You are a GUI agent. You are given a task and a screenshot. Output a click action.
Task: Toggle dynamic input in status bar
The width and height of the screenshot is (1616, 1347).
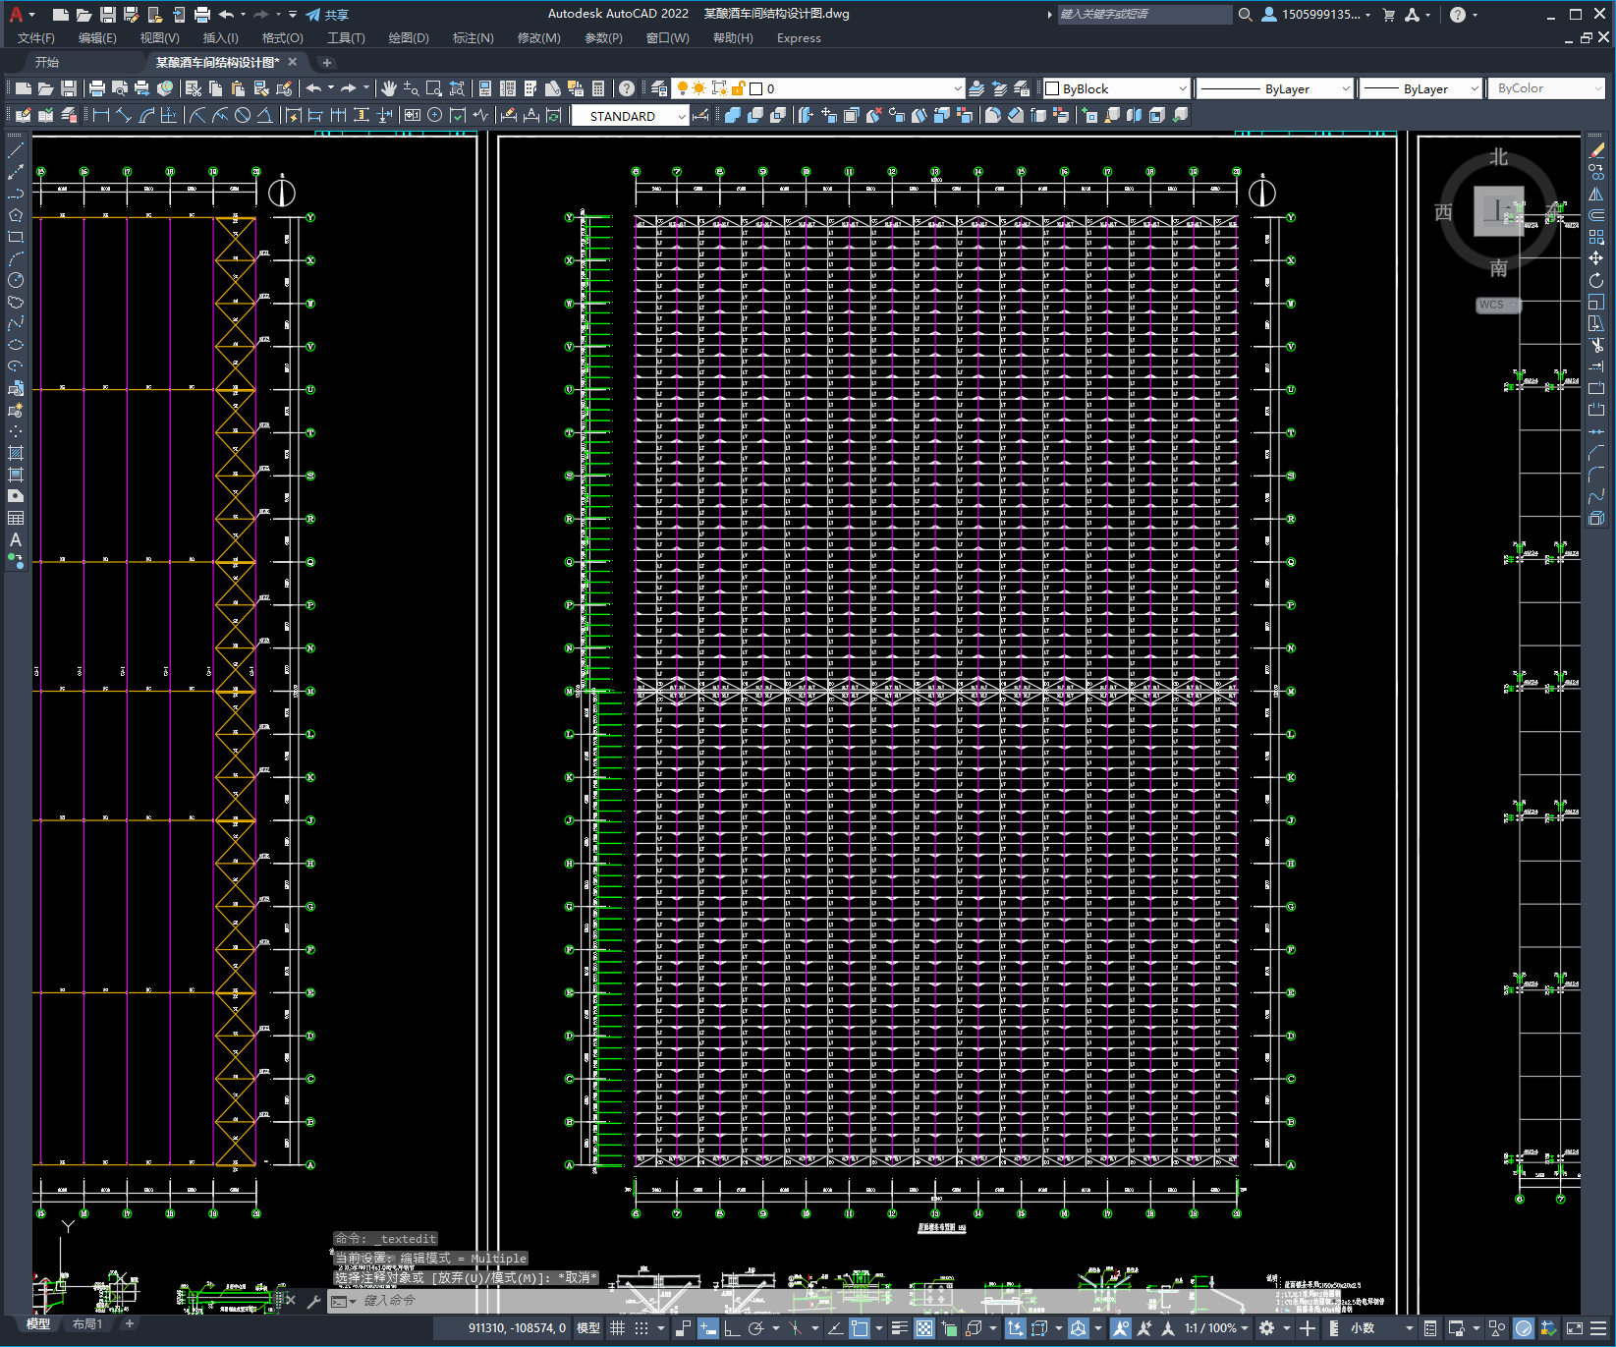tap(708, 1328)
